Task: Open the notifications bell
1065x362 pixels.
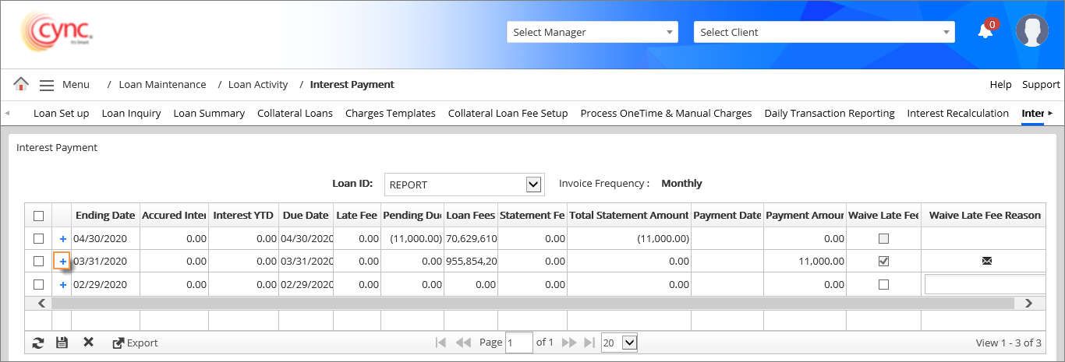Action: [x=985, y=31]
